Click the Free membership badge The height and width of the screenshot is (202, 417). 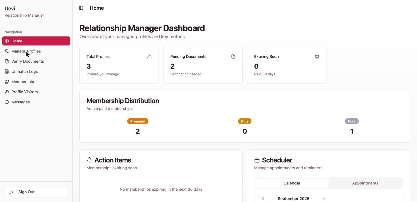point(352,121)
